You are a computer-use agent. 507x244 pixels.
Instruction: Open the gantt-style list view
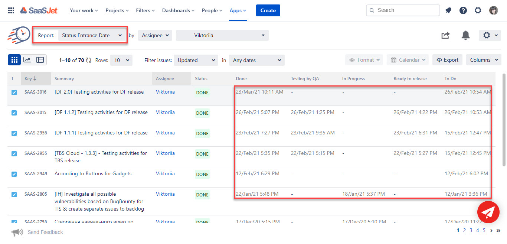click(x=40, y=59)
